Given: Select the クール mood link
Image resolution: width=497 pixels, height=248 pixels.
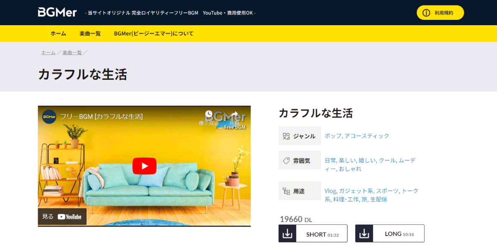Looking at the screenshot, I should pyautogui.click(x=387, y=160).
